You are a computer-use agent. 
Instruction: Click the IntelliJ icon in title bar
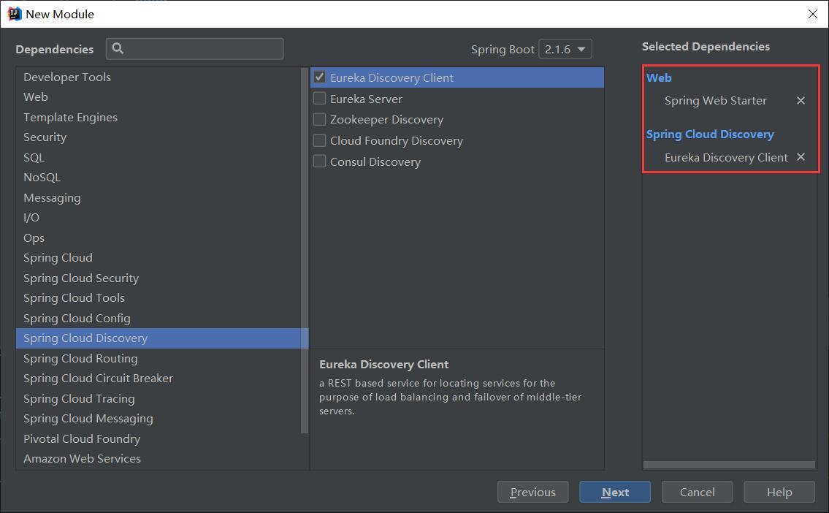[15, 14]
